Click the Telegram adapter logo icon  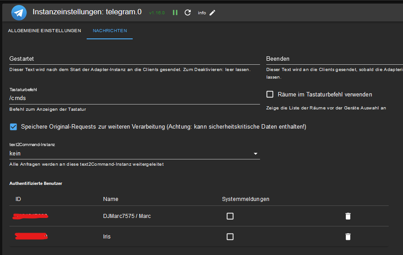[x=19, y=13]
